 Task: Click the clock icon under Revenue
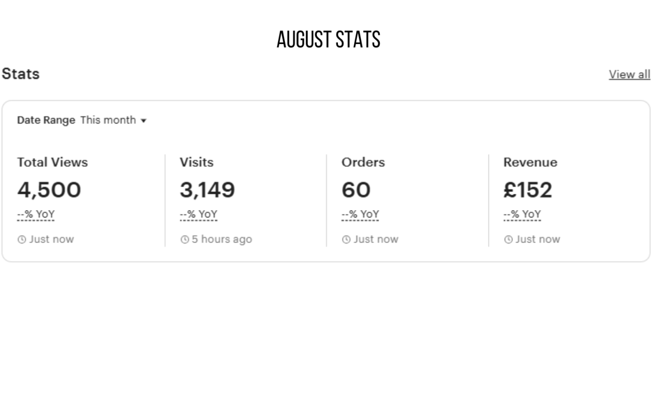coord(508,239)
